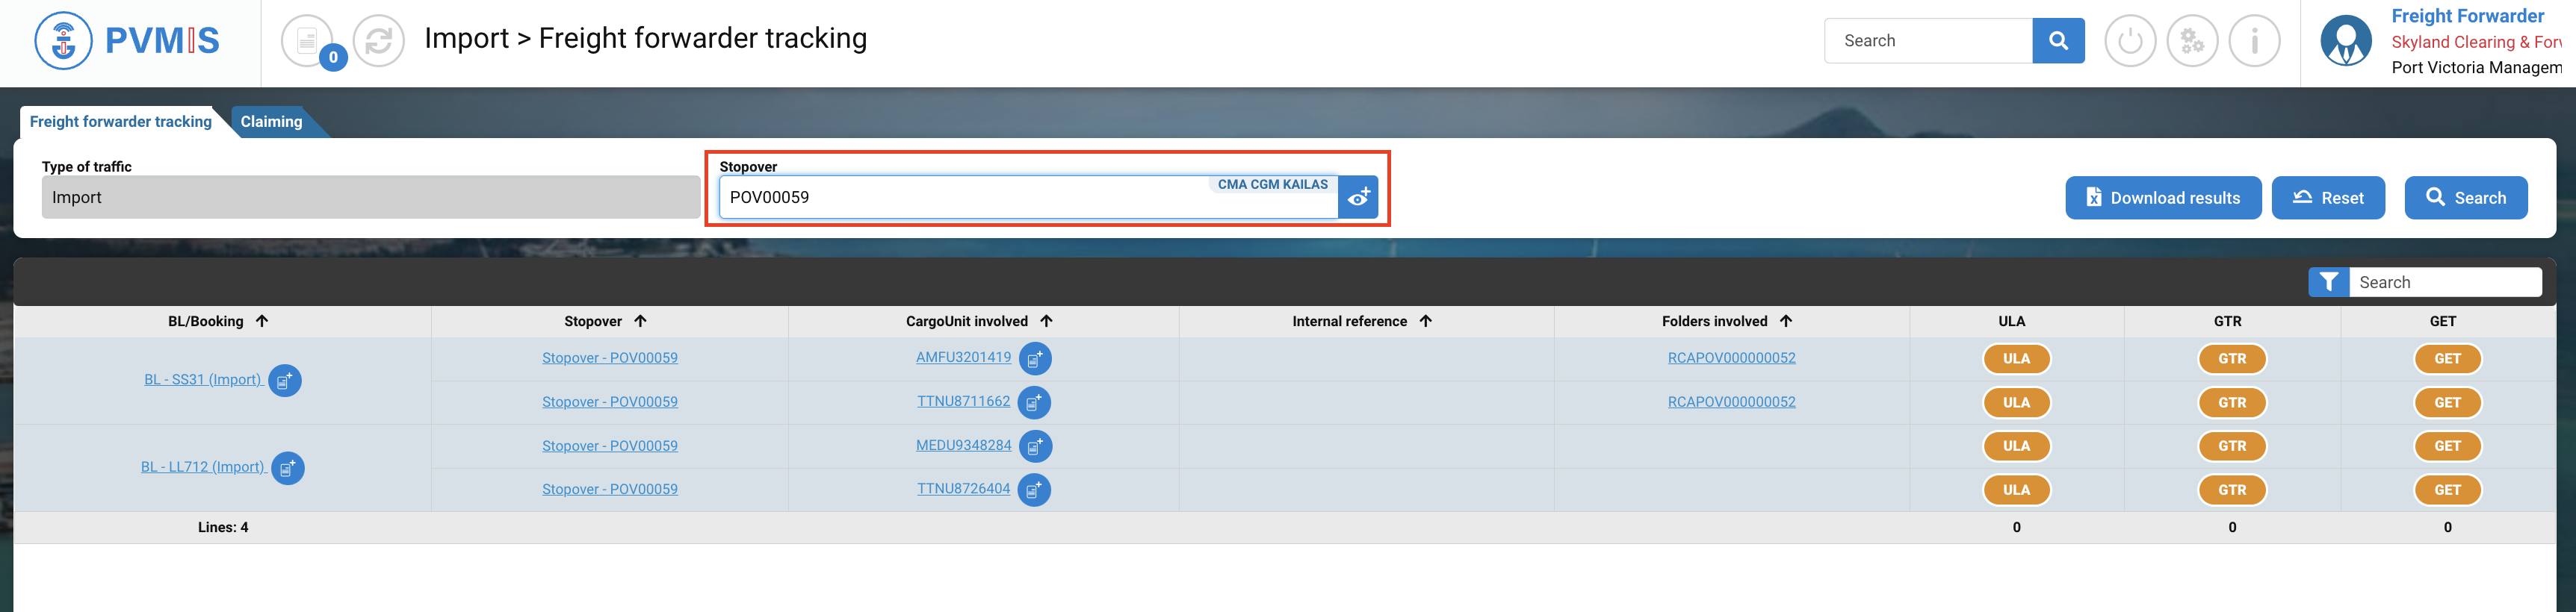Click the Reset button
2576x612 pixels.
[2327, 198]
